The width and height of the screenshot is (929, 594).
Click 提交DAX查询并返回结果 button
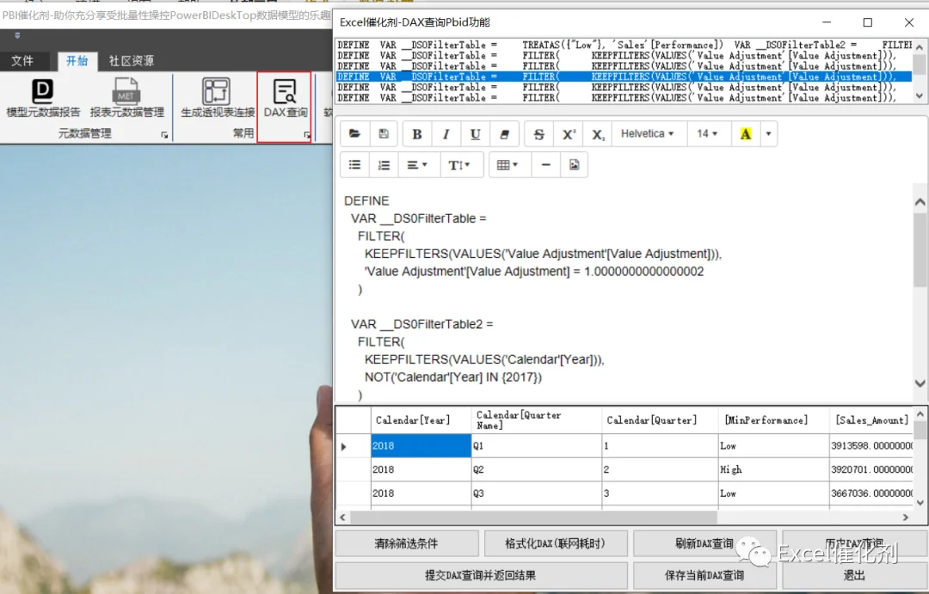[x=481, y=575]
